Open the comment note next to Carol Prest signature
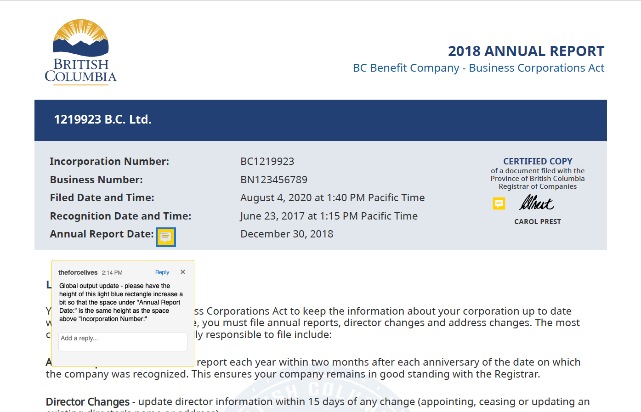Viewport: 641px width, 412px height. 499,203
